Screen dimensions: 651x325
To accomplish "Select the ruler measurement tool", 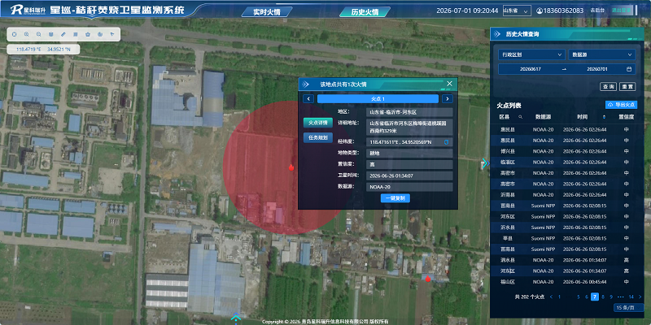I will pos(63,34).
